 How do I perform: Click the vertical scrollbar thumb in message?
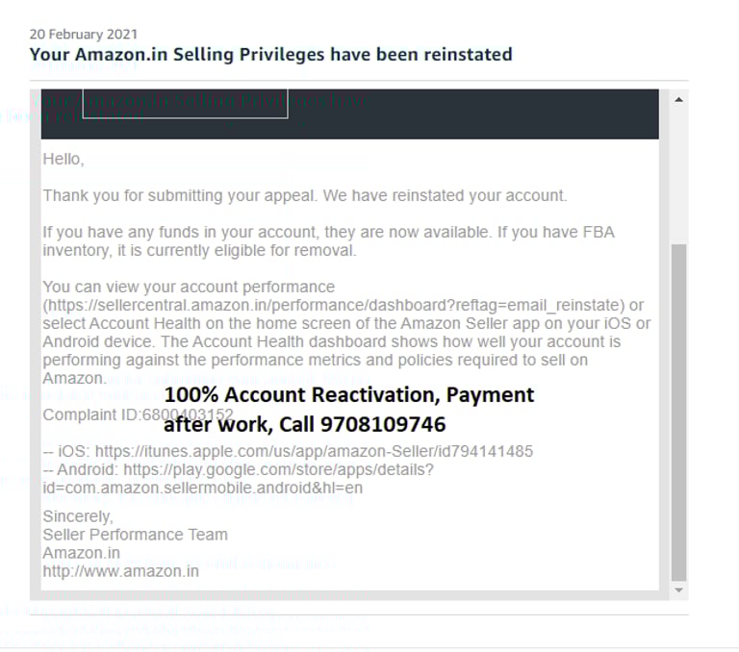pyautogui.click(x=678, y=414)
